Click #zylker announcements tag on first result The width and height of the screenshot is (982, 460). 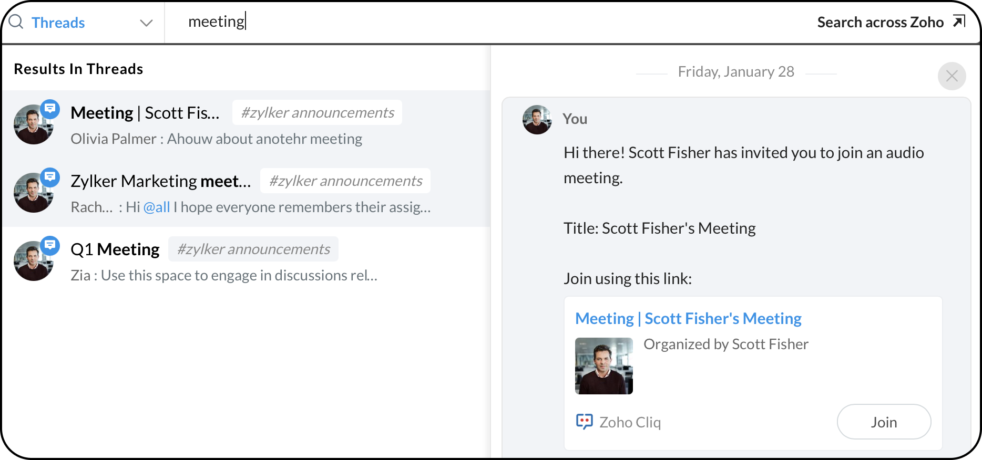(x=317, y=112)
